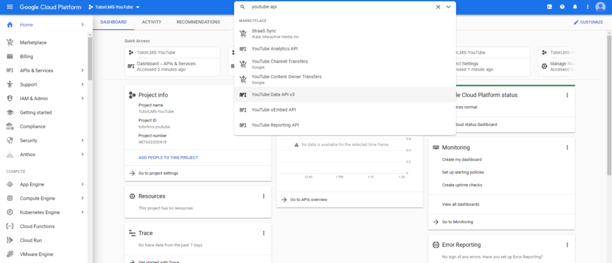The height and width of the screenshot is (263, 612).
Task: Expand the APIs & Services submenu arrow
Action: point(82,70)
